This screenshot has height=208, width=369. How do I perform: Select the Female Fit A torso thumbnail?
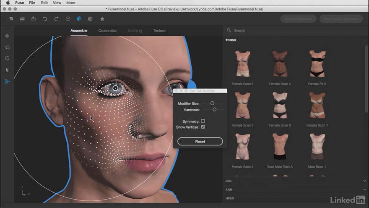coord(317,64)
